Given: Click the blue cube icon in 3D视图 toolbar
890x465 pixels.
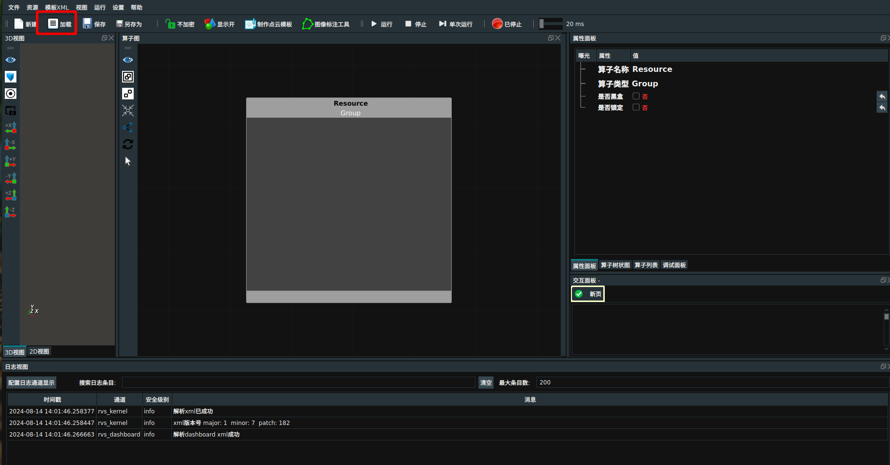Looking at the screenshot, I should coord(11,77).
